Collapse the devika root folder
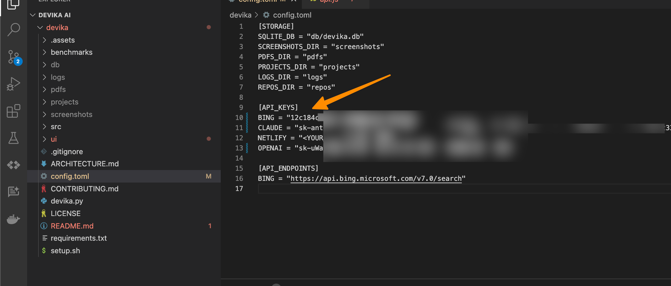This screenshot has height=286, width=671. click(40, 27)
